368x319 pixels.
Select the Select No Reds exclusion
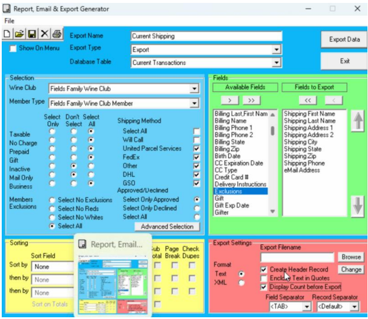tap(52, 208)
